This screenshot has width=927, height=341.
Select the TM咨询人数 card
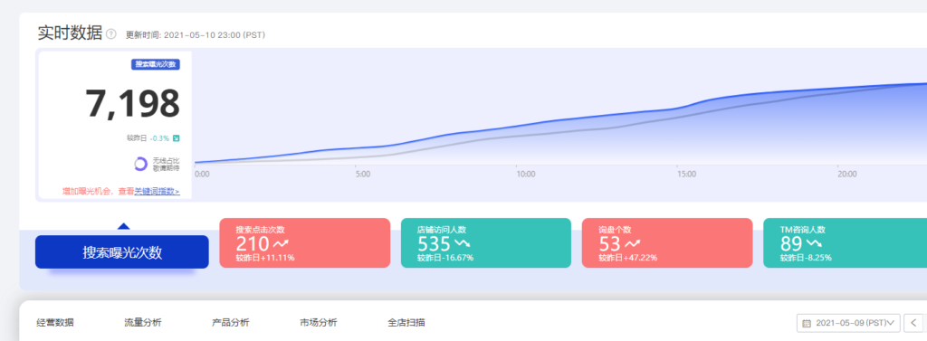tap(845, 243)
